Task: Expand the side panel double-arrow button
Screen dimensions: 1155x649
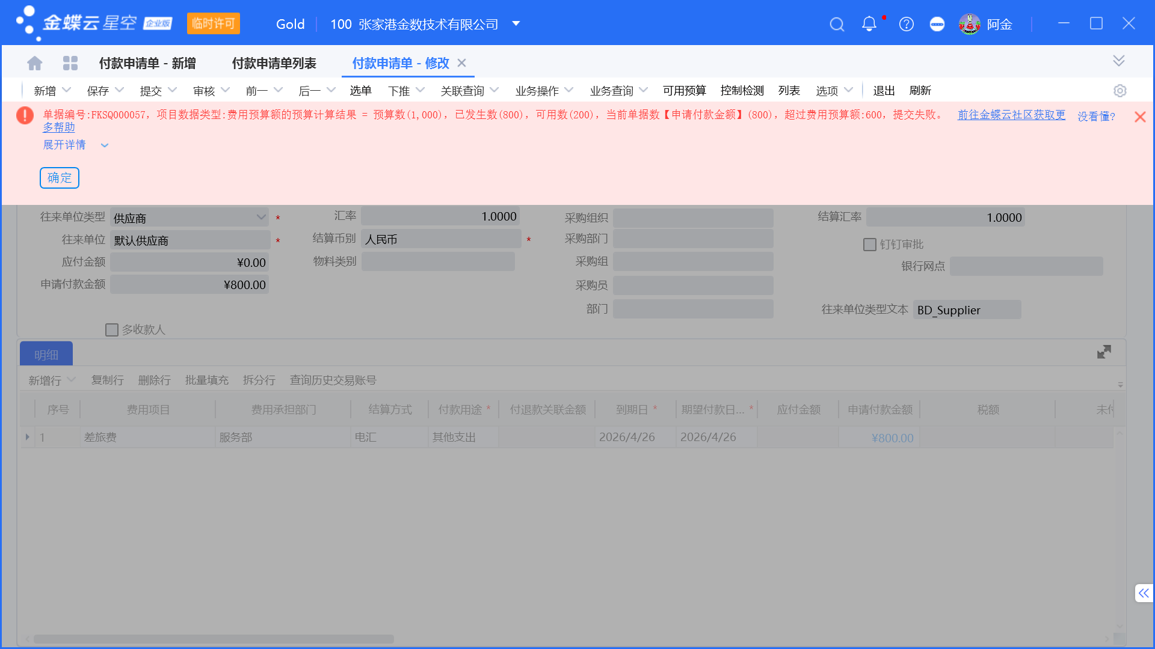Action: pyautogui.click(x=1144, y=593)
